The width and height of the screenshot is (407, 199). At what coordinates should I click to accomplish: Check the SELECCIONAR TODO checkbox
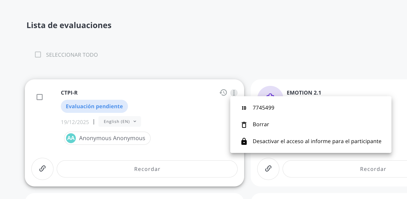click(38, 55)
